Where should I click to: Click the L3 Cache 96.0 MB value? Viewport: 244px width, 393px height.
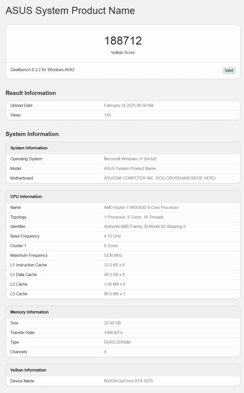114,294
